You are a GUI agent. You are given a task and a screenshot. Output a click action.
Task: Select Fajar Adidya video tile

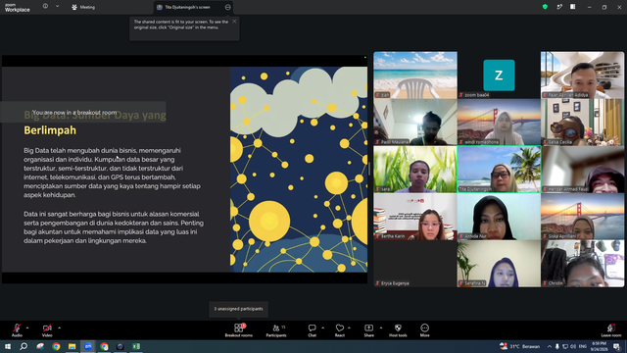582,75
